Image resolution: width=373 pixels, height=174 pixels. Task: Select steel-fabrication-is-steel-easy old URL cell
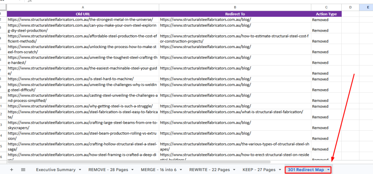tap(83, 114)
